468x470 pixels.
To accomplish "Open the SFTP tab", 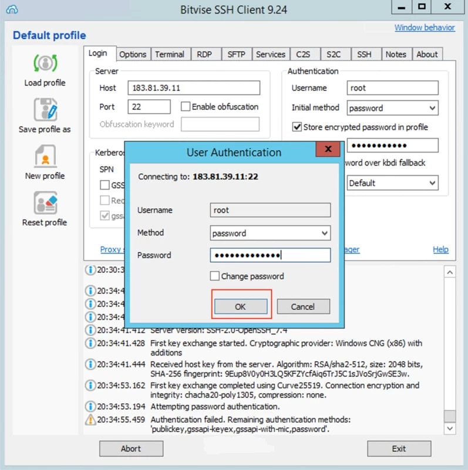I will tap(237, 54).
